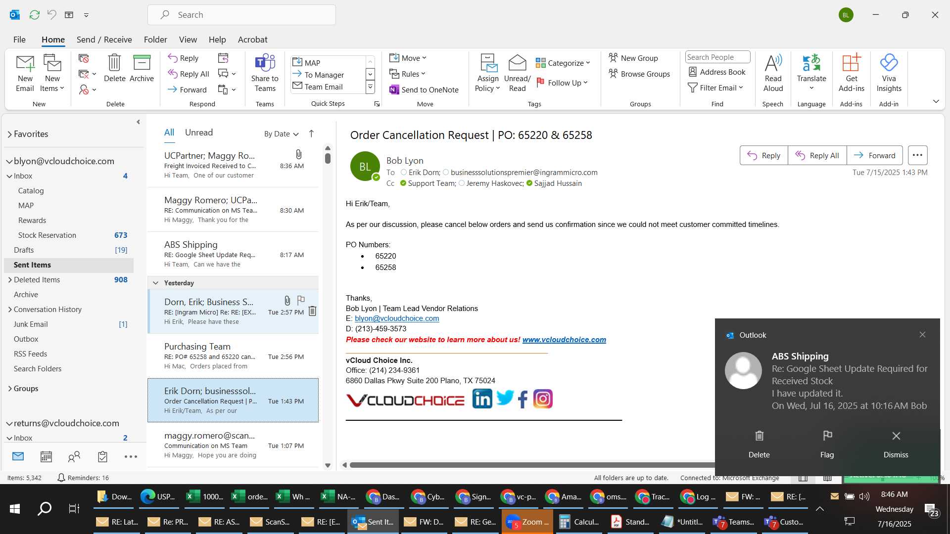950x534 pixels.
Task: Create a New Email
Action: (x=25, y=73)
